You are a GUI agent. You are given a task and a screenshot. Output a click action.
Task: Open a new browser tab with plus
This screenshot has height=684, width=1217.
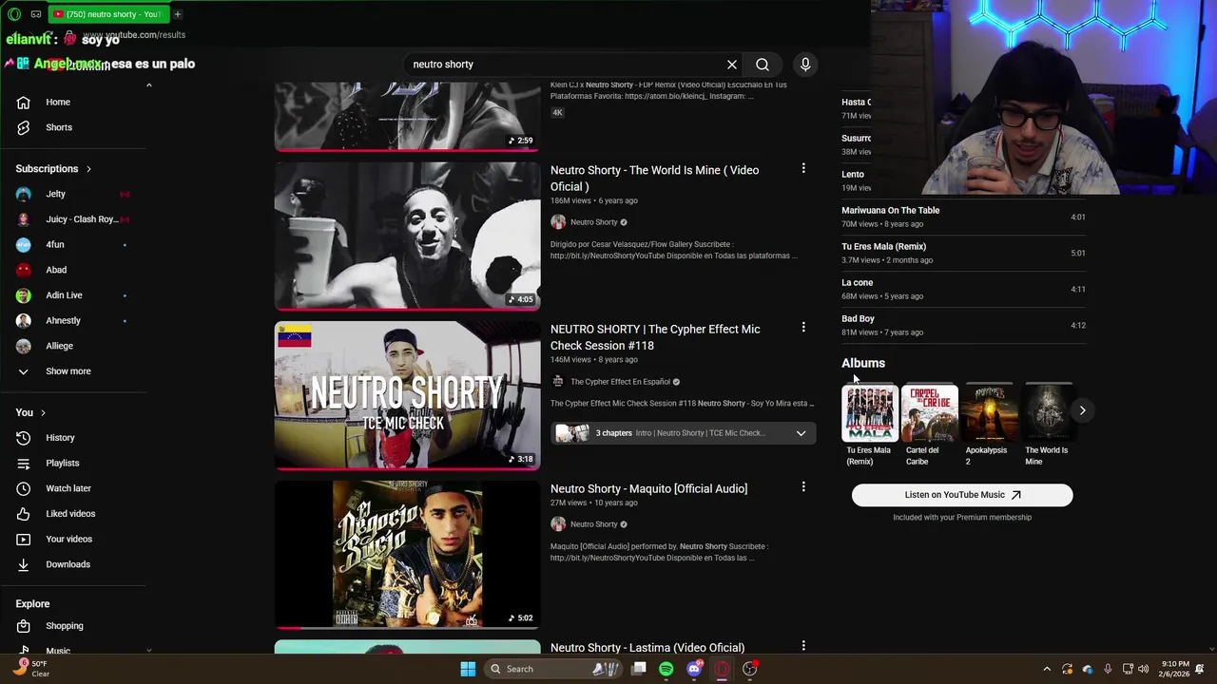coord(177,14)
